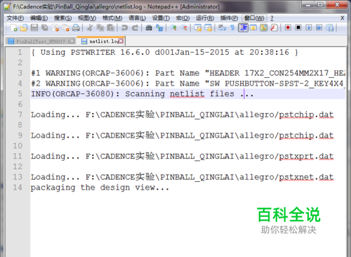The width and height of the screenshot is (351, 257).
Task: Toggle synchronize vertical scrolling icon
Action: [198, 28]
